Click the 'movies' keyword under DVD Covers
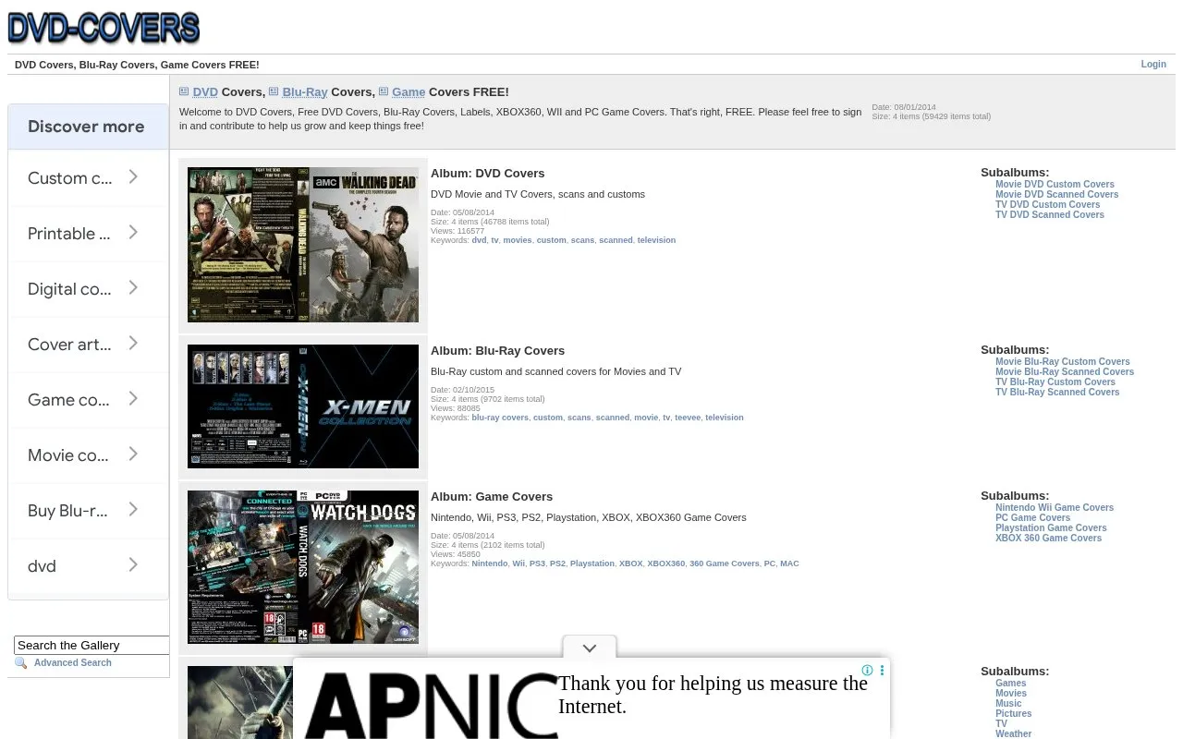1183x739 pixels. pos(518,240)
